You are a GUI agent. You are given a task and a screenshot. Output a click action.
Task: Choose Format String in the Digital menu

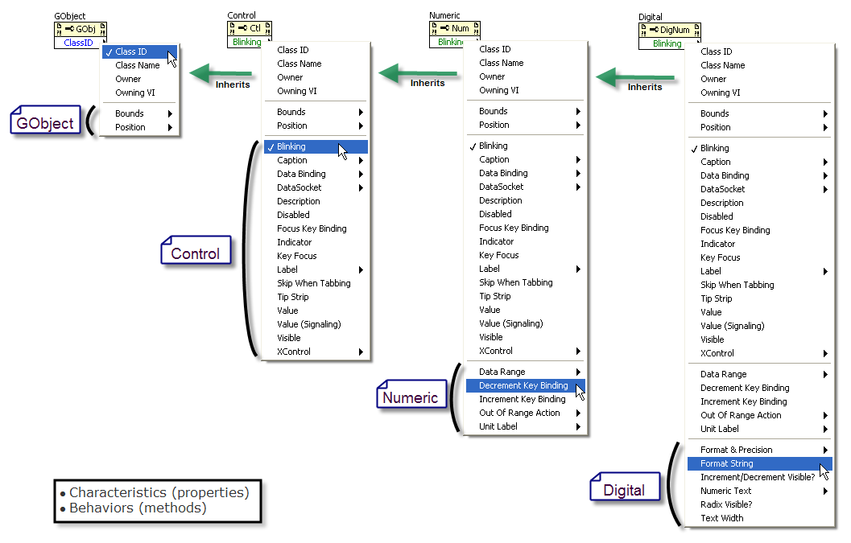[727, 463]
